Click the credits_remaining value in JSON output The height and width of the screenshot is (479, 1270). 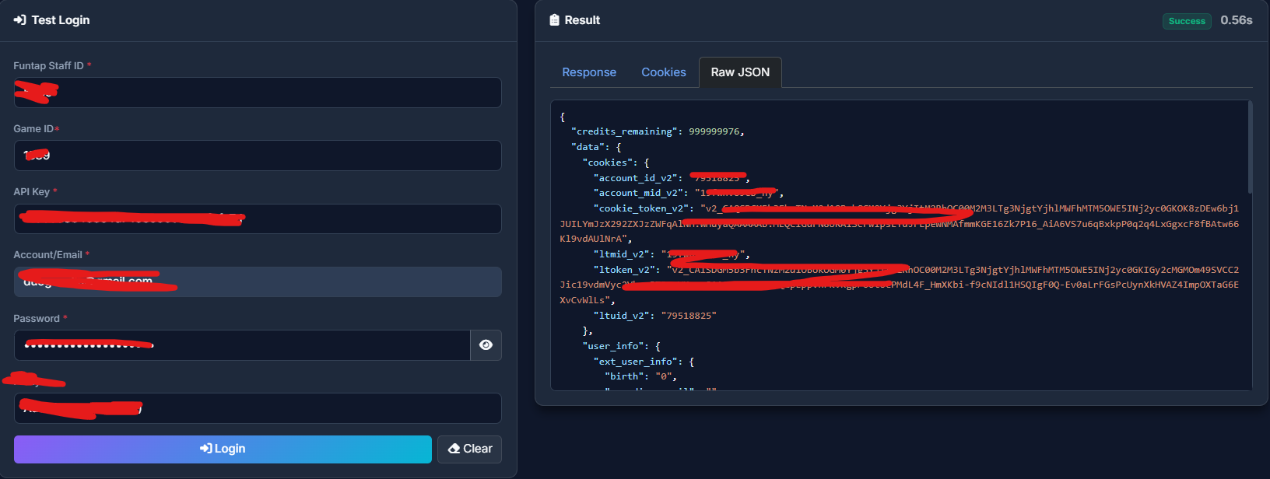714,131
